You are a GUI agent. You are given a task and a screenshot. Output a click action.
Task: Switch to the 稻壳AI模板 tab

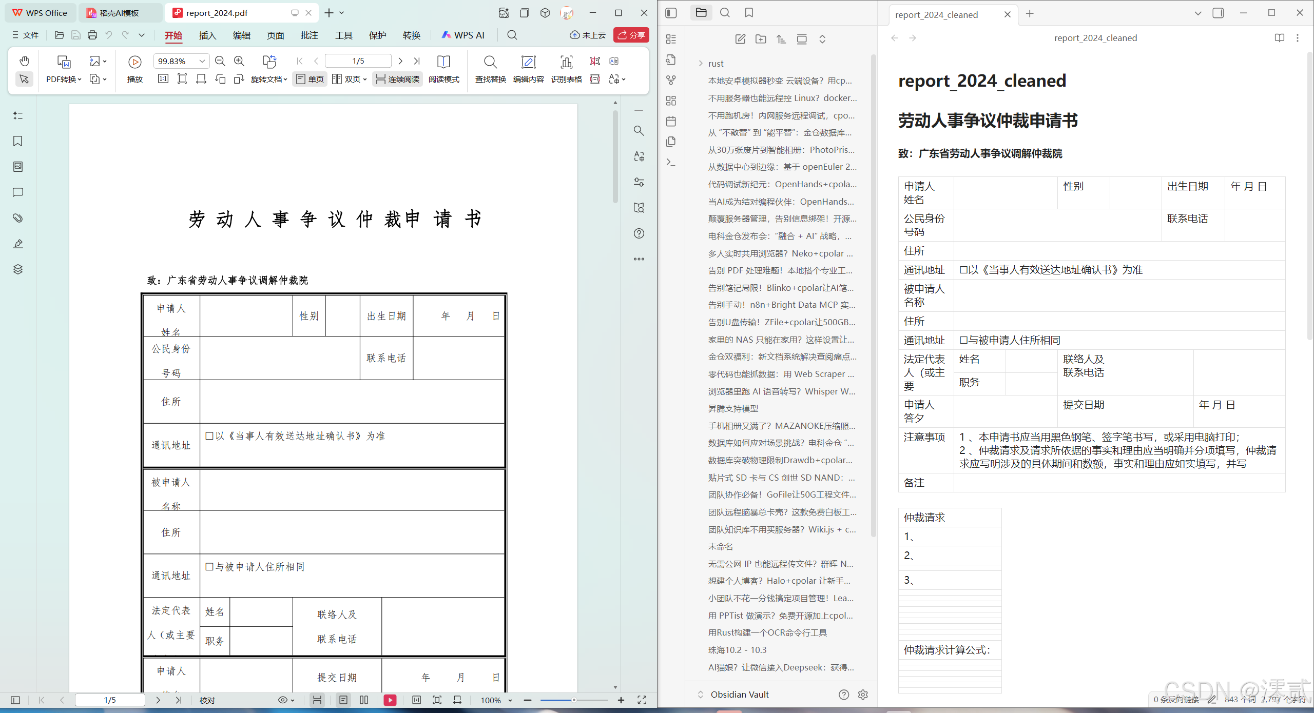tap(119, 12)
